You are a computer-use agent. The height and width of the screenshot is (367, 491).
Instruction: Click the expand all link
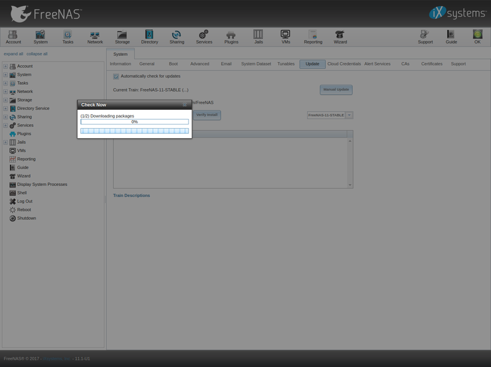pos(14,54)
